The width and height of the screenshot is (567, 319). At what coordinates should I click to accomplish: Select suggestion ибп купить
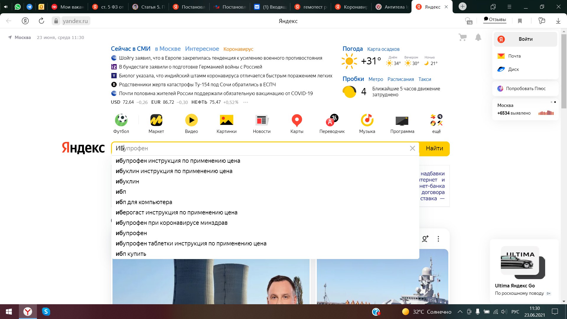click(x=265, y=254)
